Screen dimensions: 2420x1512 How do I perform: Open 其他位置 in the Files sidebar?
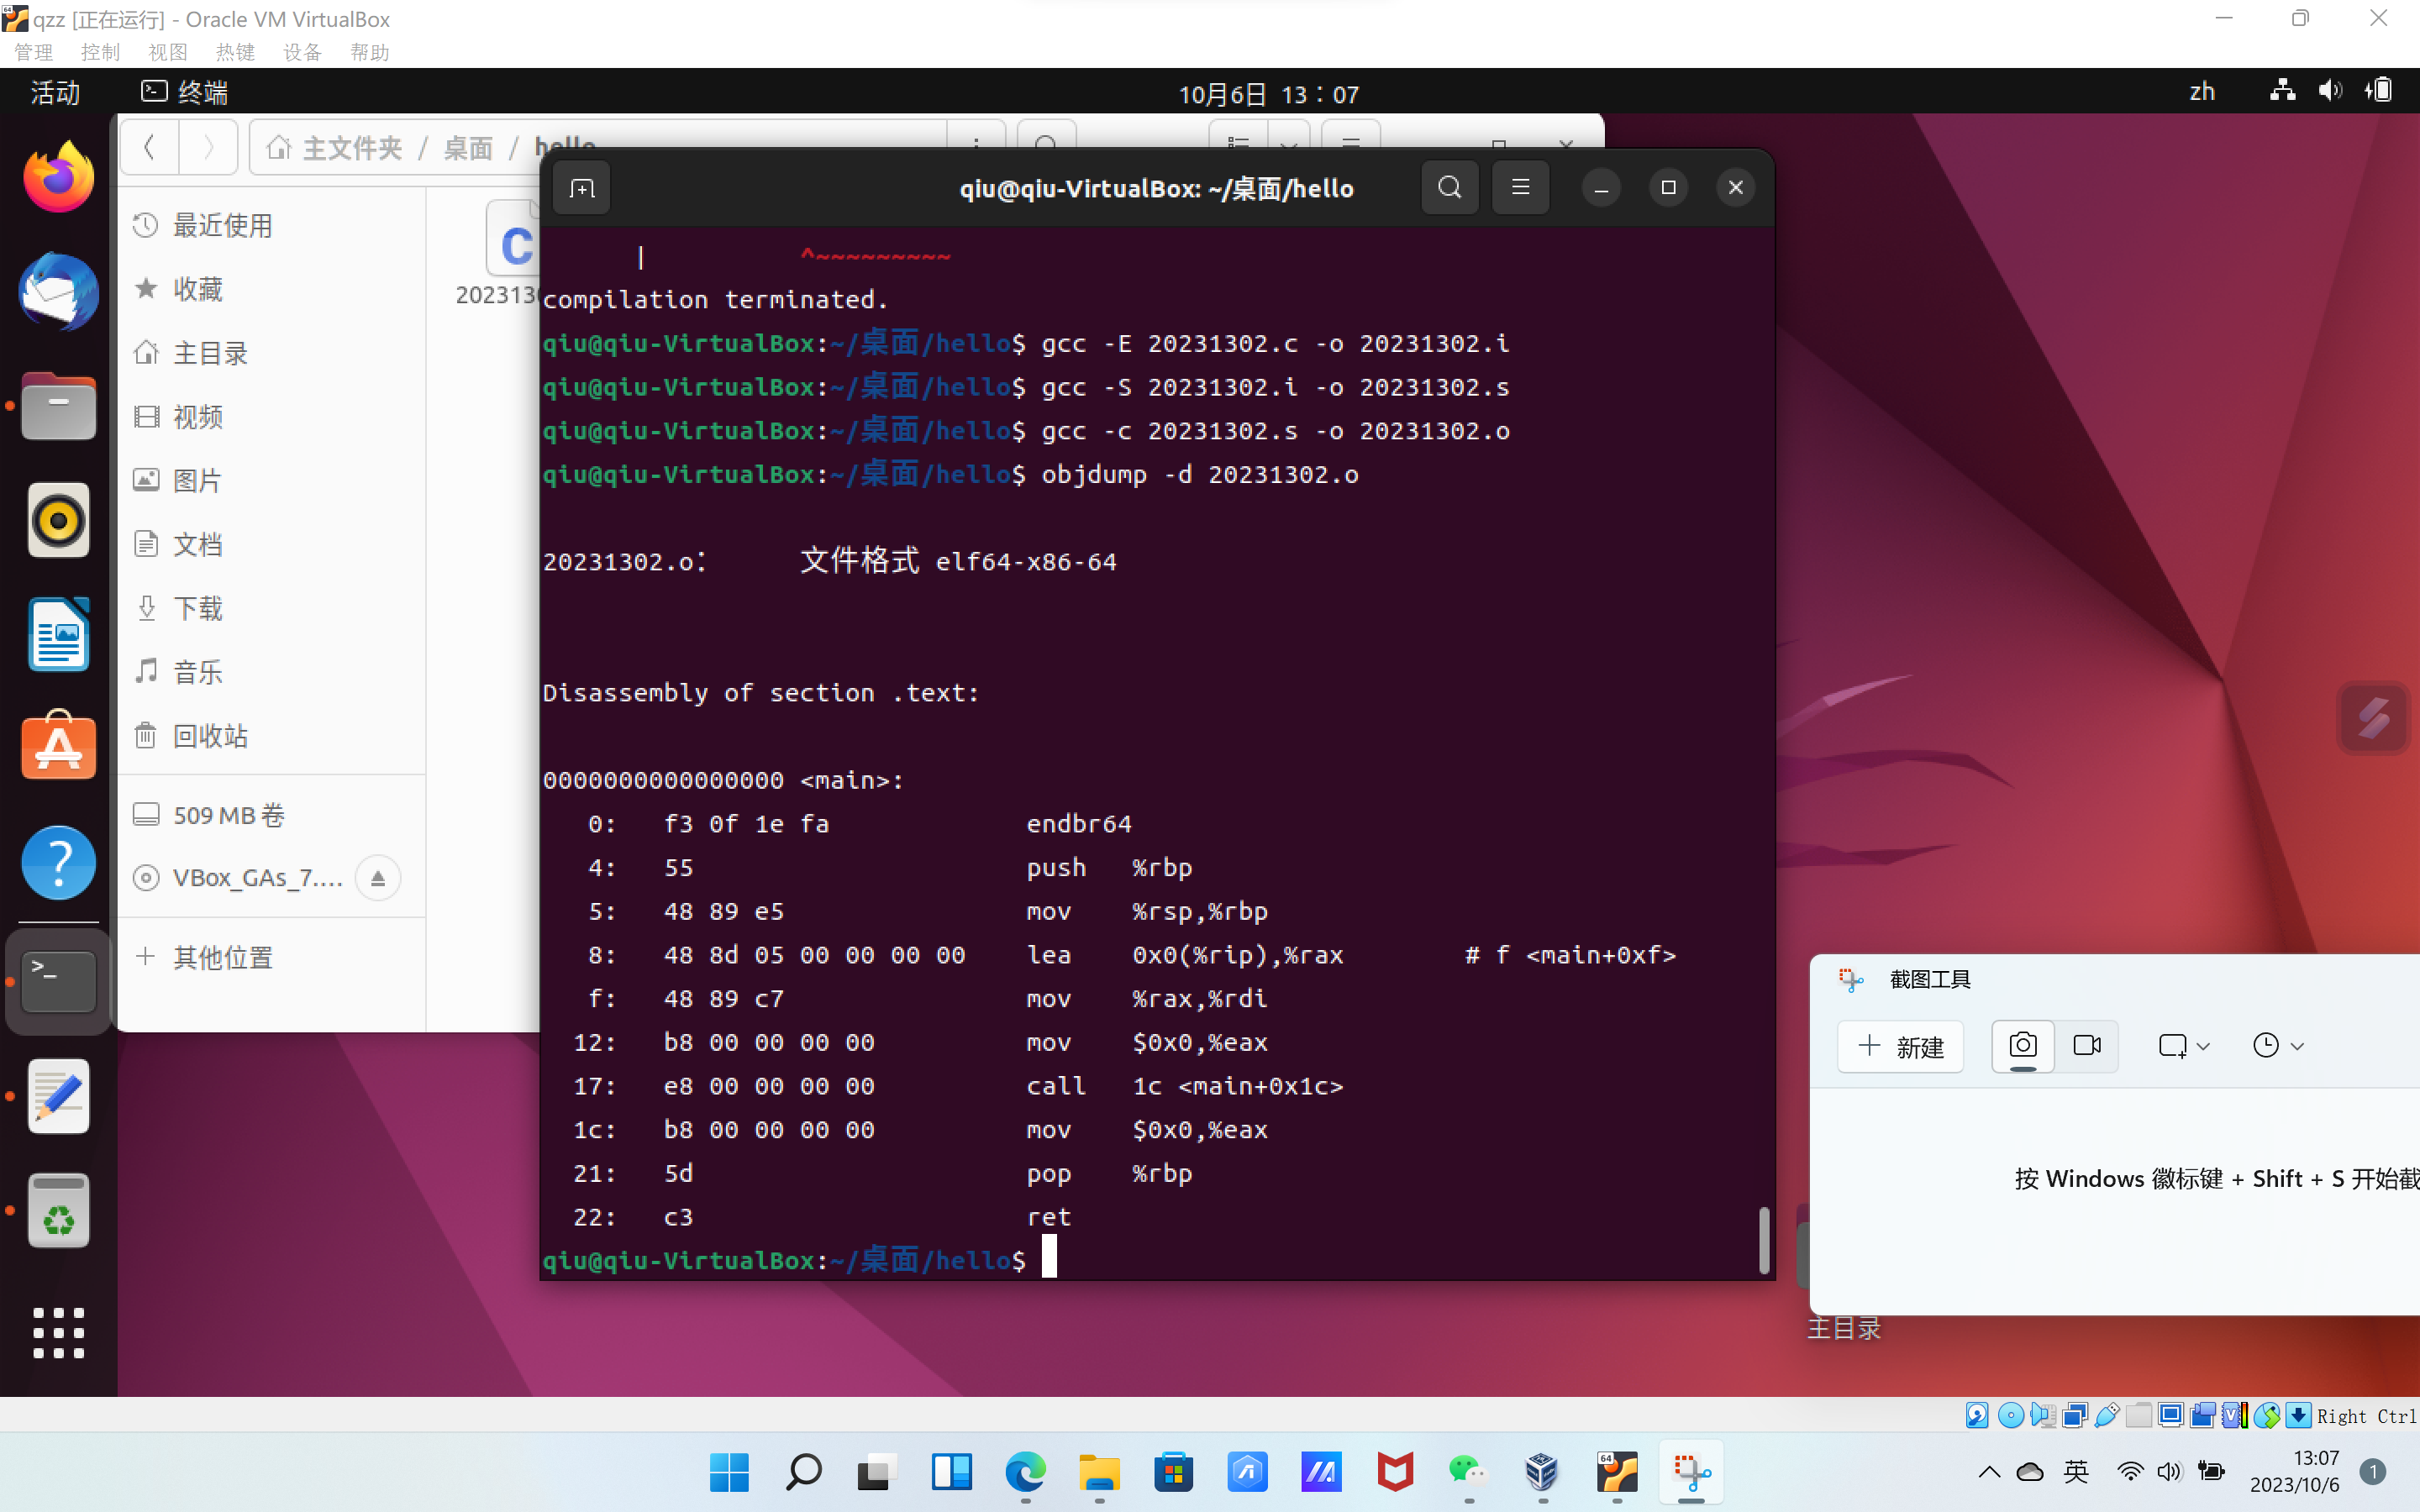click(272, 957)
